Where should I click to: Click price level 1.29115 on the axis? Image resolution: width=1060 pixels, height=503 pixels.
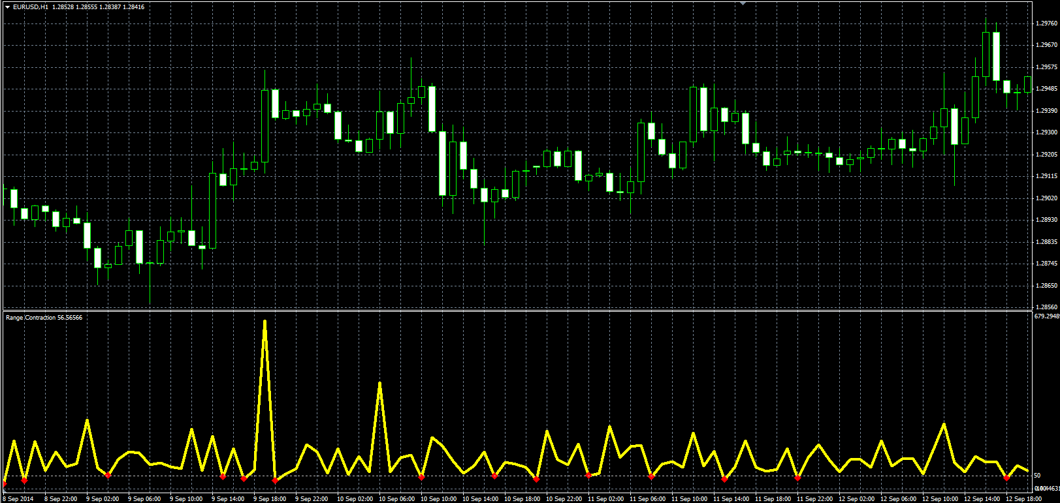[x=1046, y=176]
